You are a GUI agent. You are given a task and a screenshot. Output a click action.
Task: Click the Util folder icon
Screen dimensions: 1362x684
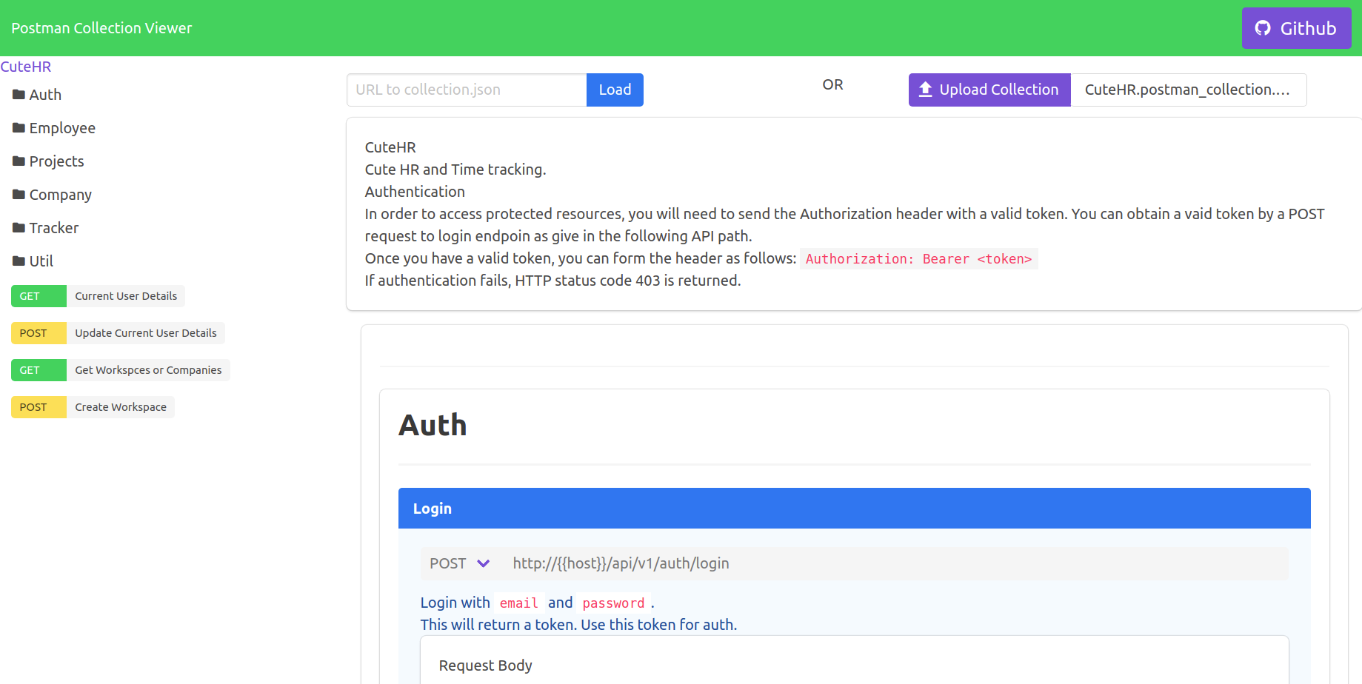[19, 261]
